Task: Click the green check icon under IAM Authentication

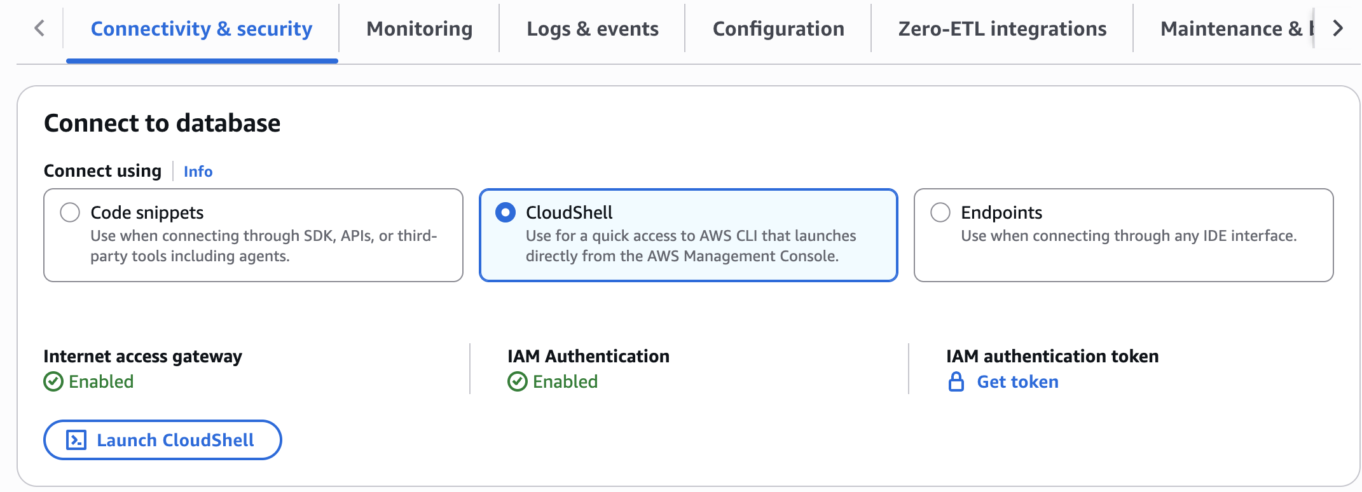Action: tap(516, 381)
